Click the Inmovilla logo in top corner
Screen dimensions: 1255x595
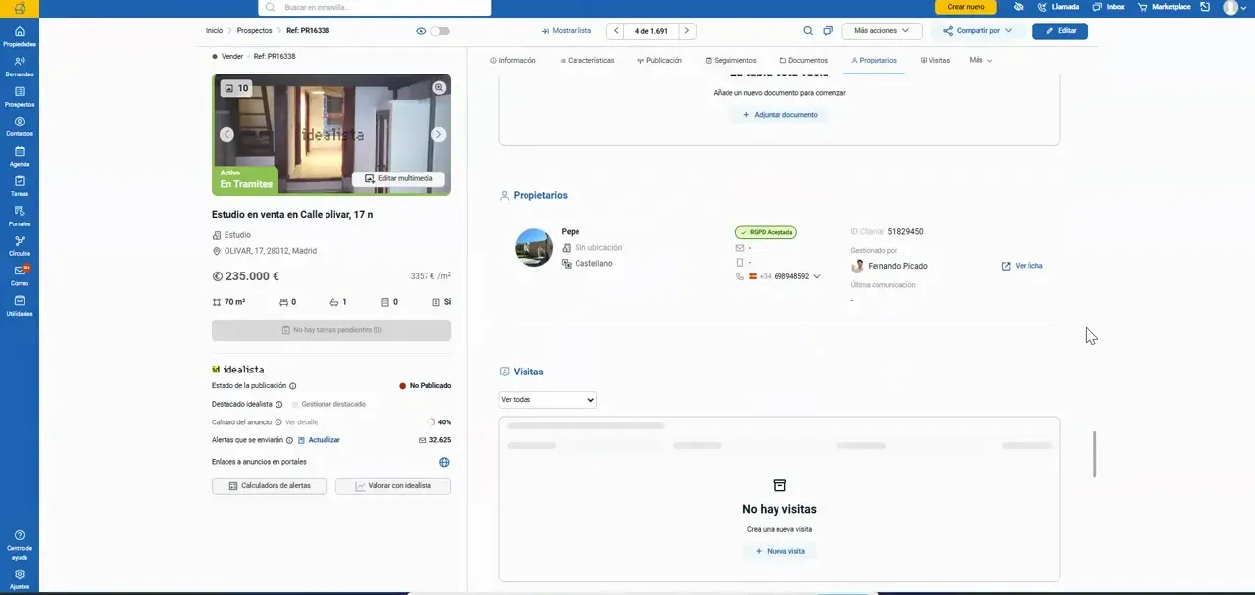20,9
